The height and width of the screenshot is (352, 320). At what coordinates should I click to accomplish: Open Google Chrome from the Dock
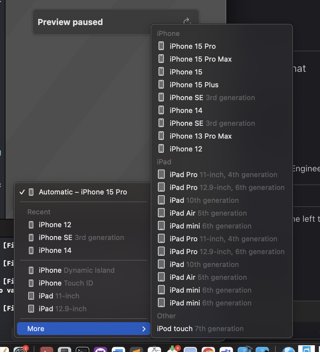tap(208, 350)
